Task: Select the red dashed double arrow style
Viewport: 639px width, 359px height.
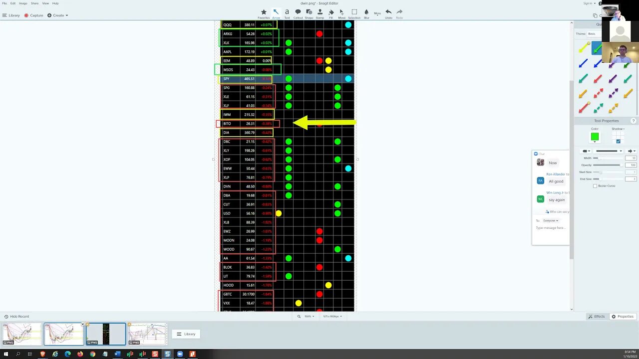Action: pos(598,93)
